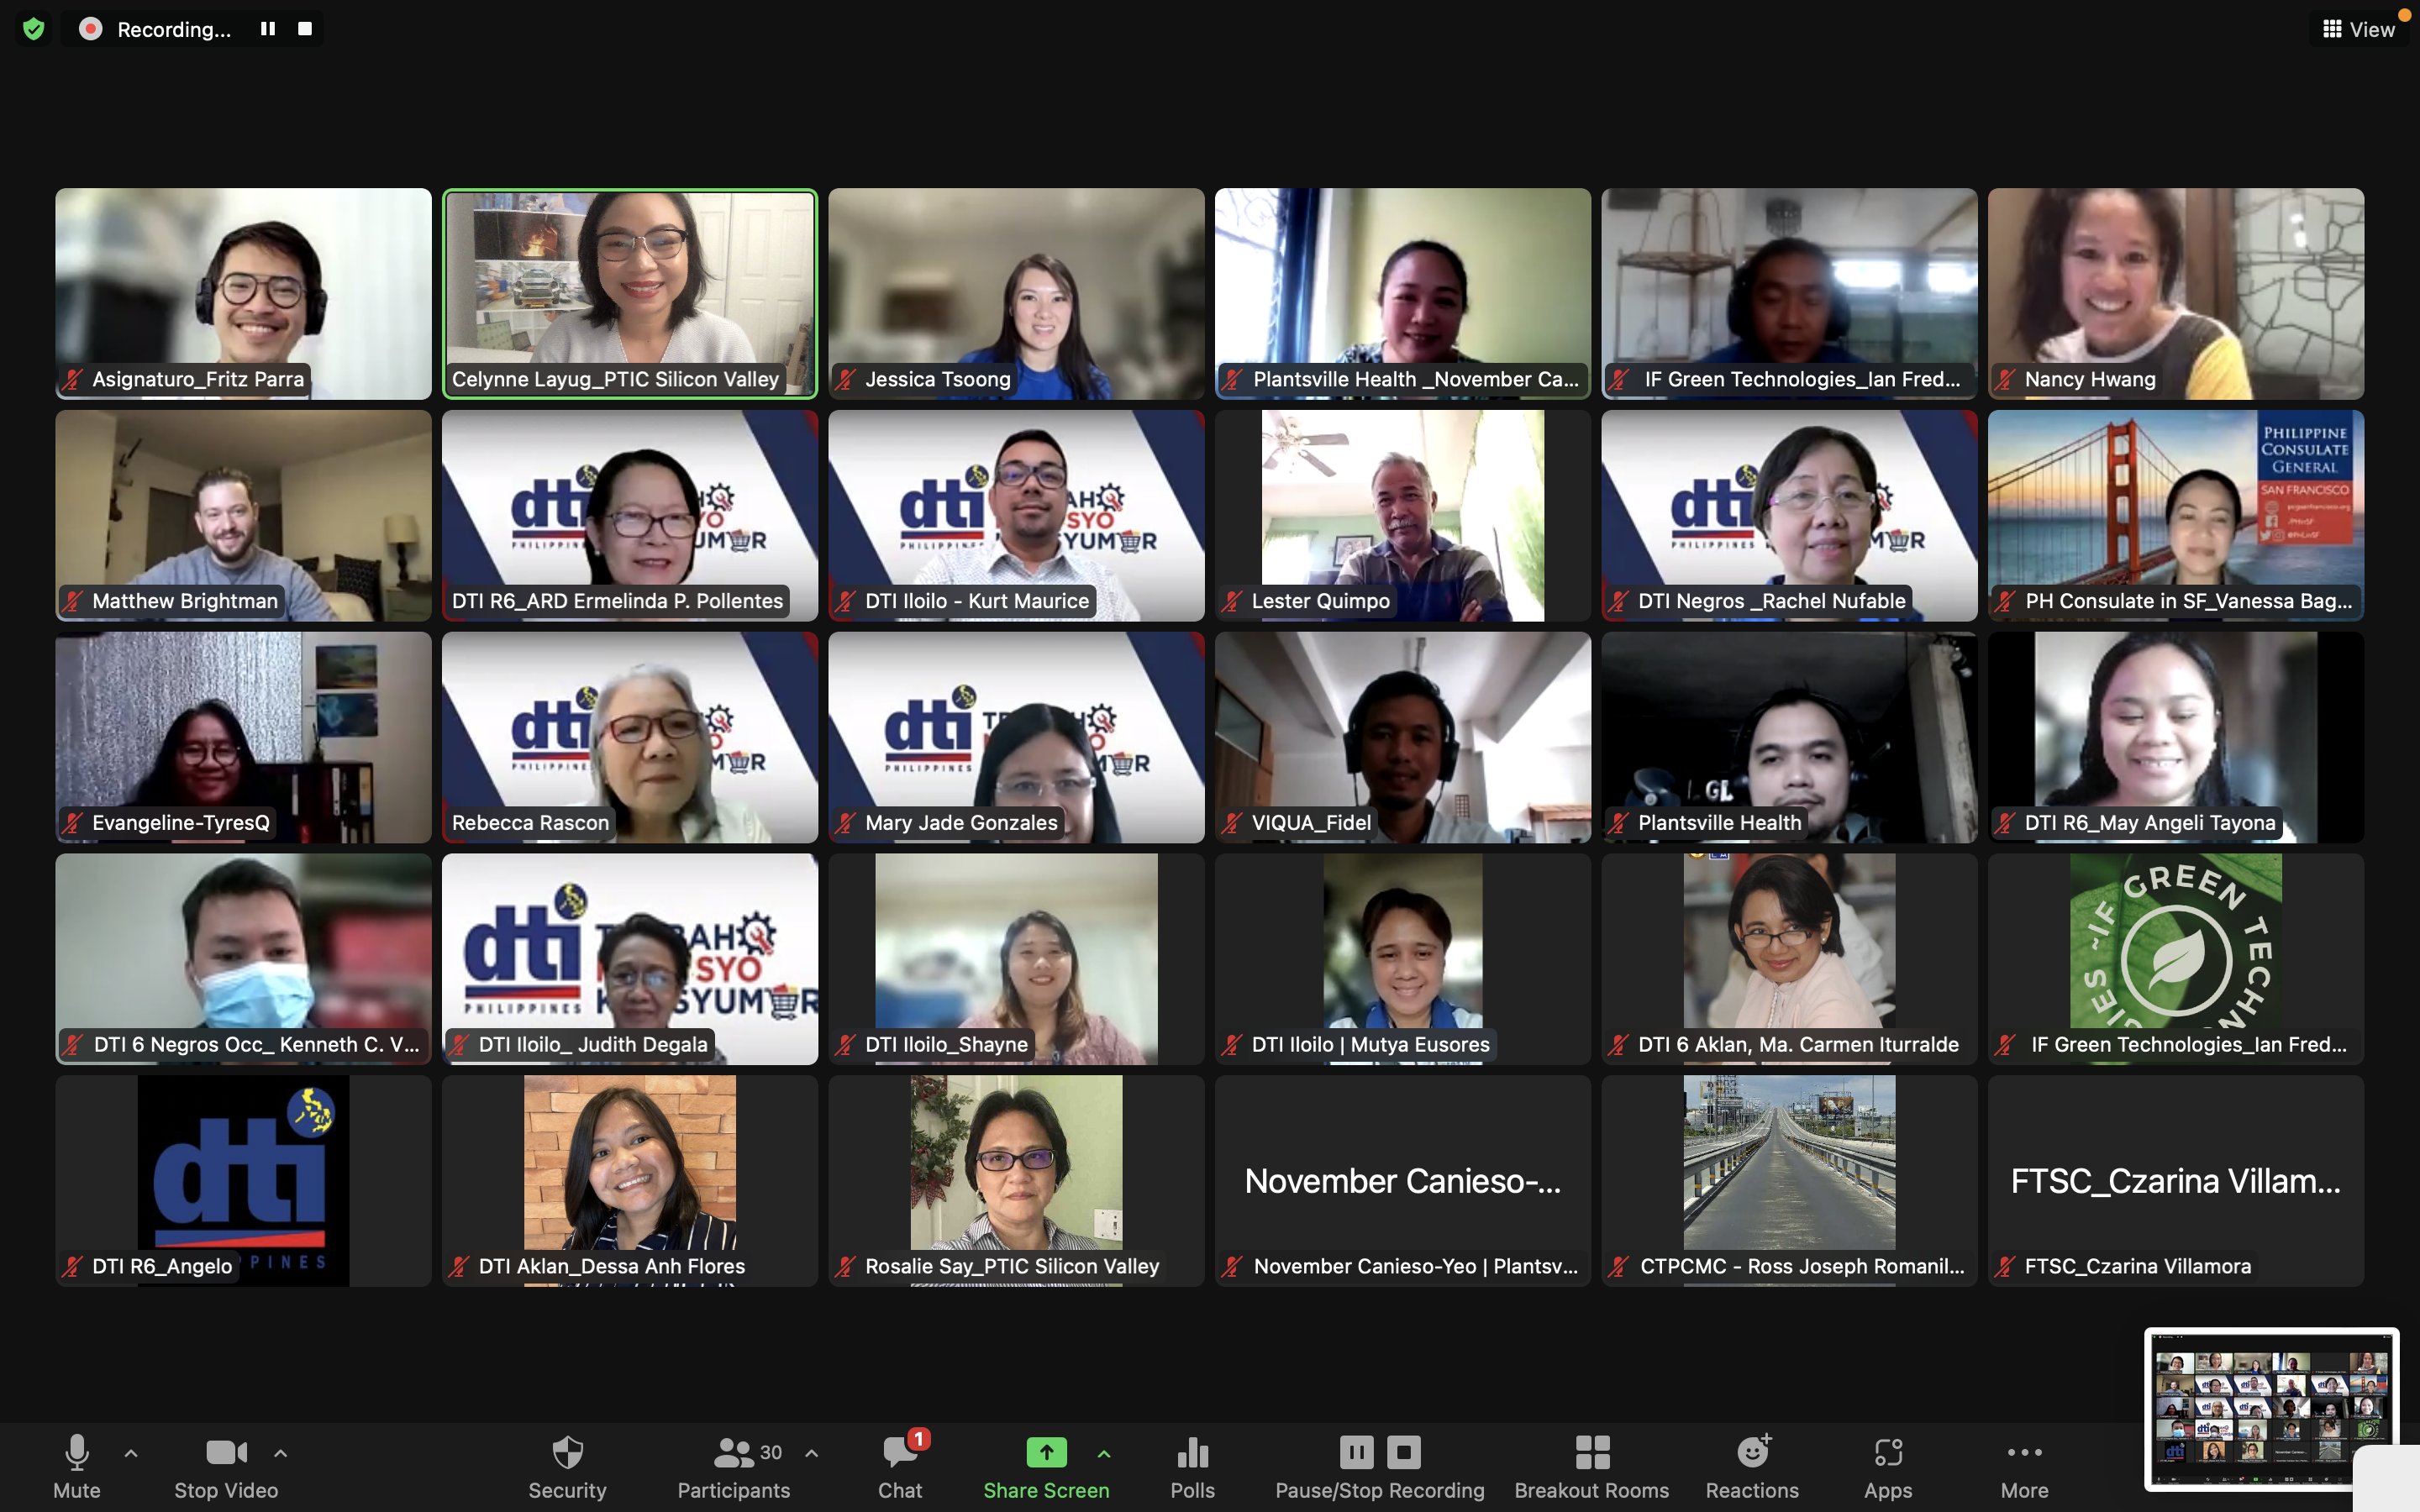Viewport: 2420px width, 1512px height.
Task: Open the More menu
Action: click(2024, 1453)
